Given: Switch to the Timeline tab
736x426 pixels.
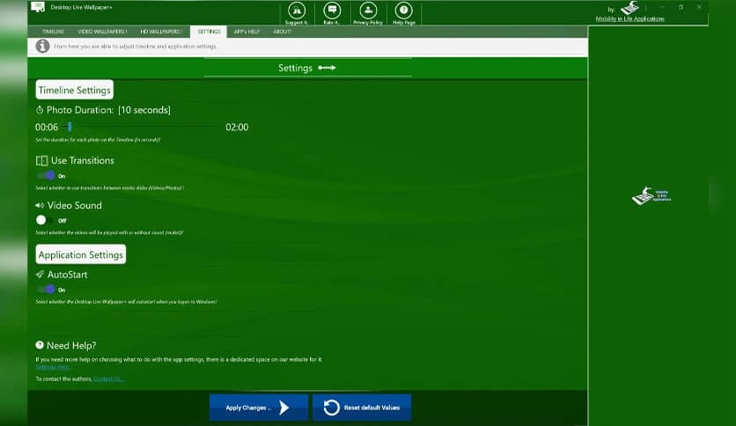Looking at the screenshot, I should [53, 32].
